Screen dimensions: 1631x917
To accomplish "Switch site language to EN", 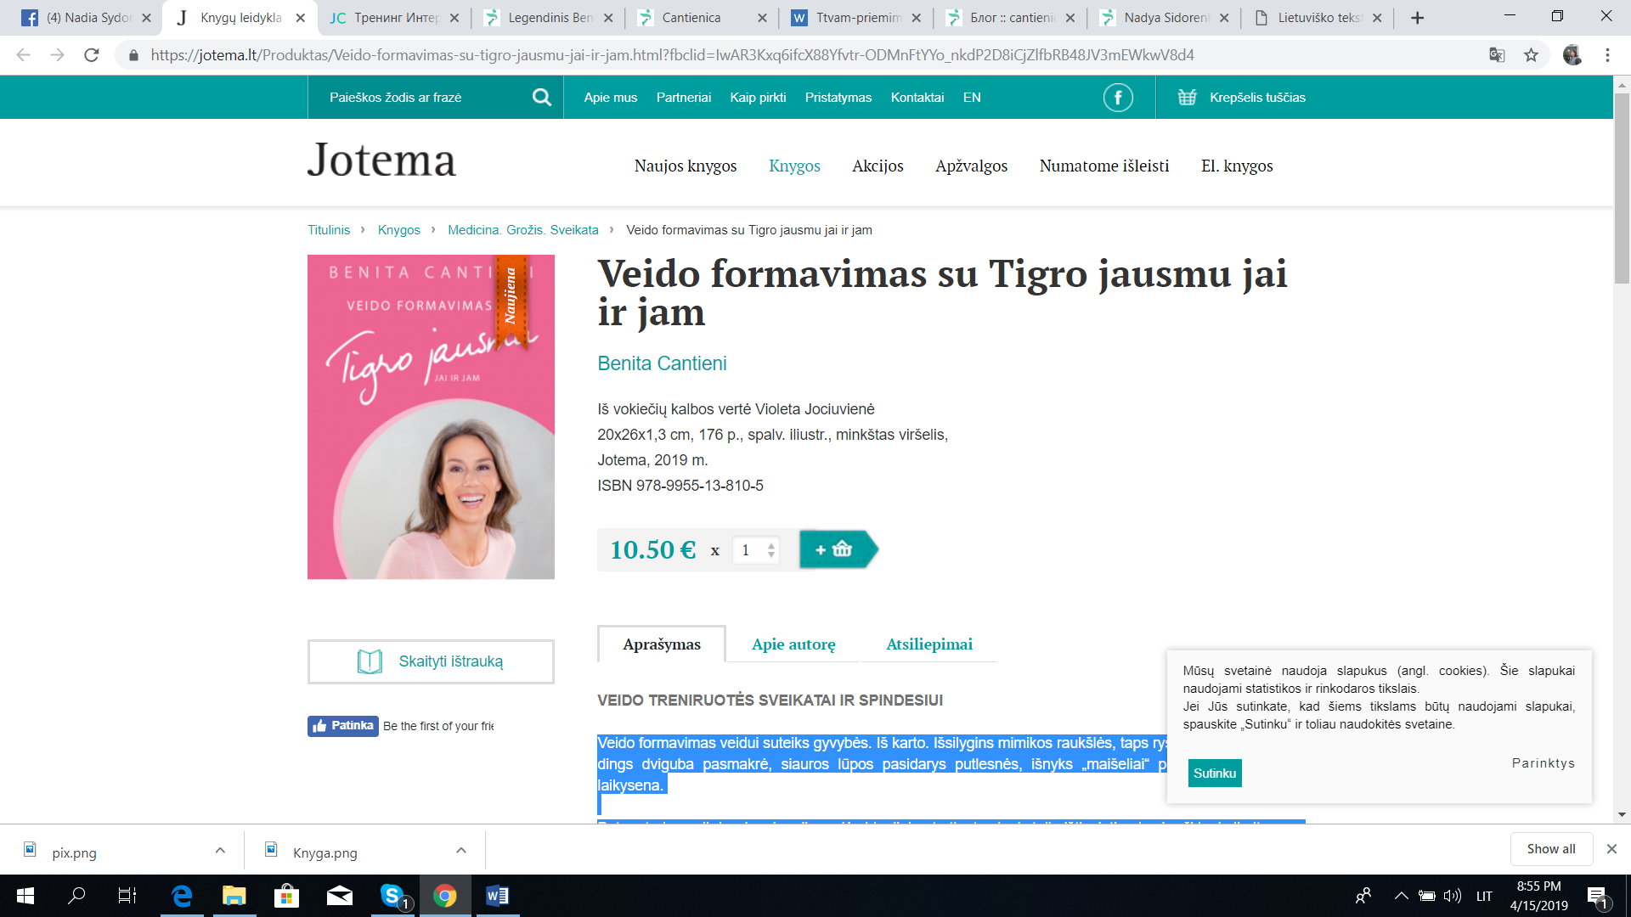I will pyautogui.click(x=972, y=98).
